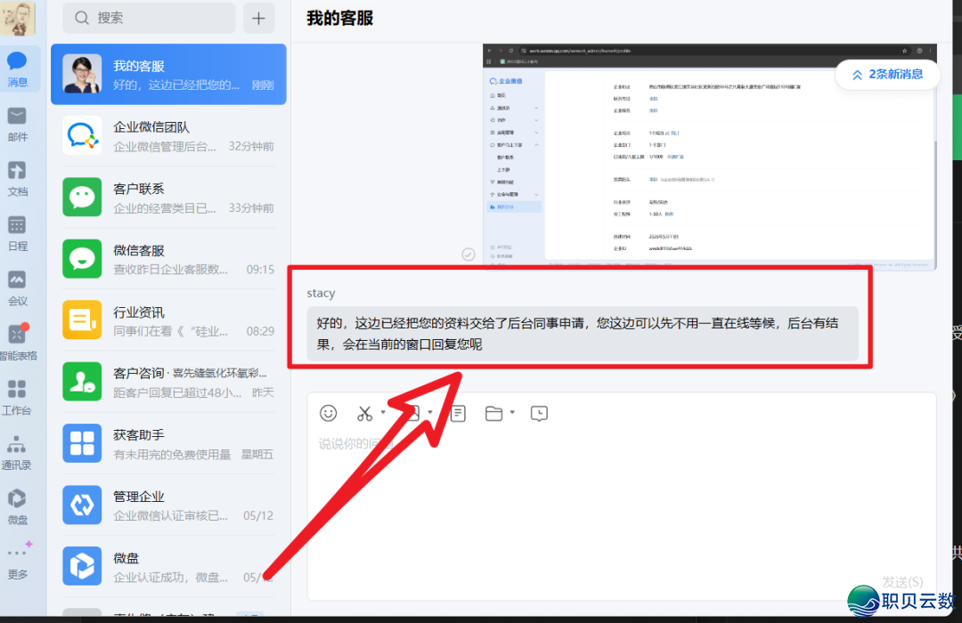The image size is (962, 623).
Task: Click the 企业微信团队 avatar icon
Action: tap(82, 135)
